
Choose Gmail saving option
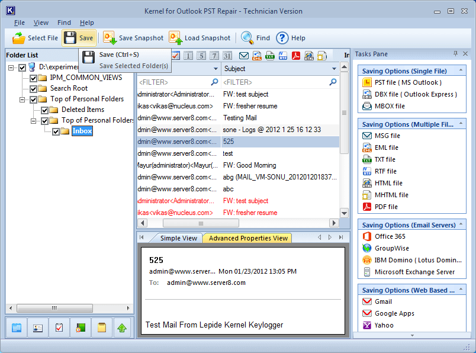[377, 301]
